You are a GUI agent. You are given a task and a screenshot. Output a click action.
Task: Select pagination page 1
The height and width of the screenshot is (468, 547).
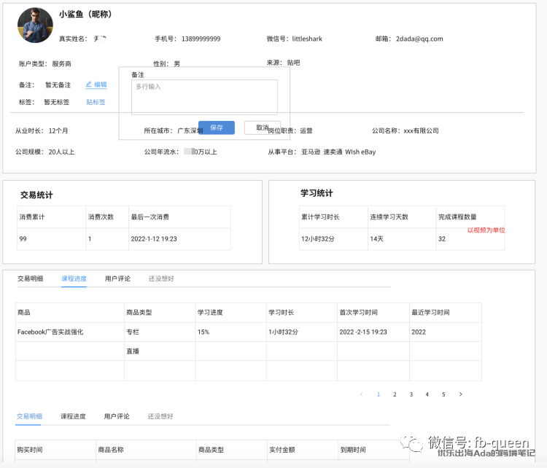click(378, 394)
